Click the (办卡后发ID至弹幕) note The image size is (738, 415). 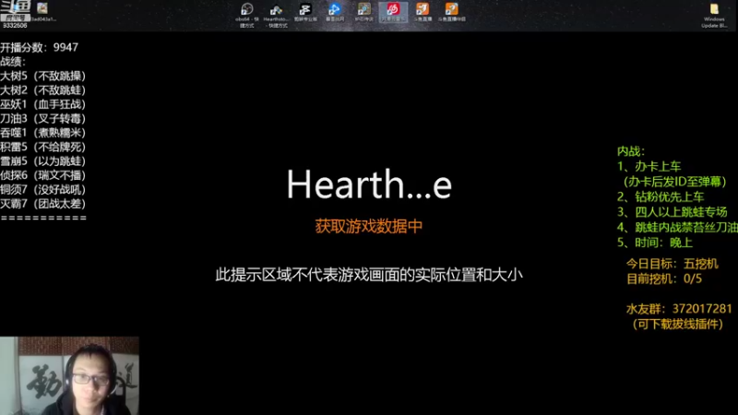click(x=675, y=182)
